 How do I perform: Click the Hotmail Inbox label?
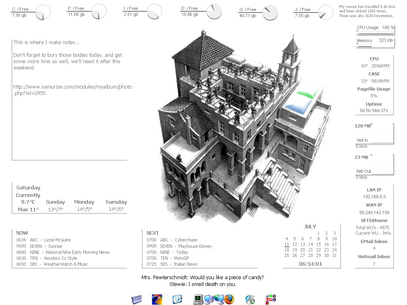[374, 257]
